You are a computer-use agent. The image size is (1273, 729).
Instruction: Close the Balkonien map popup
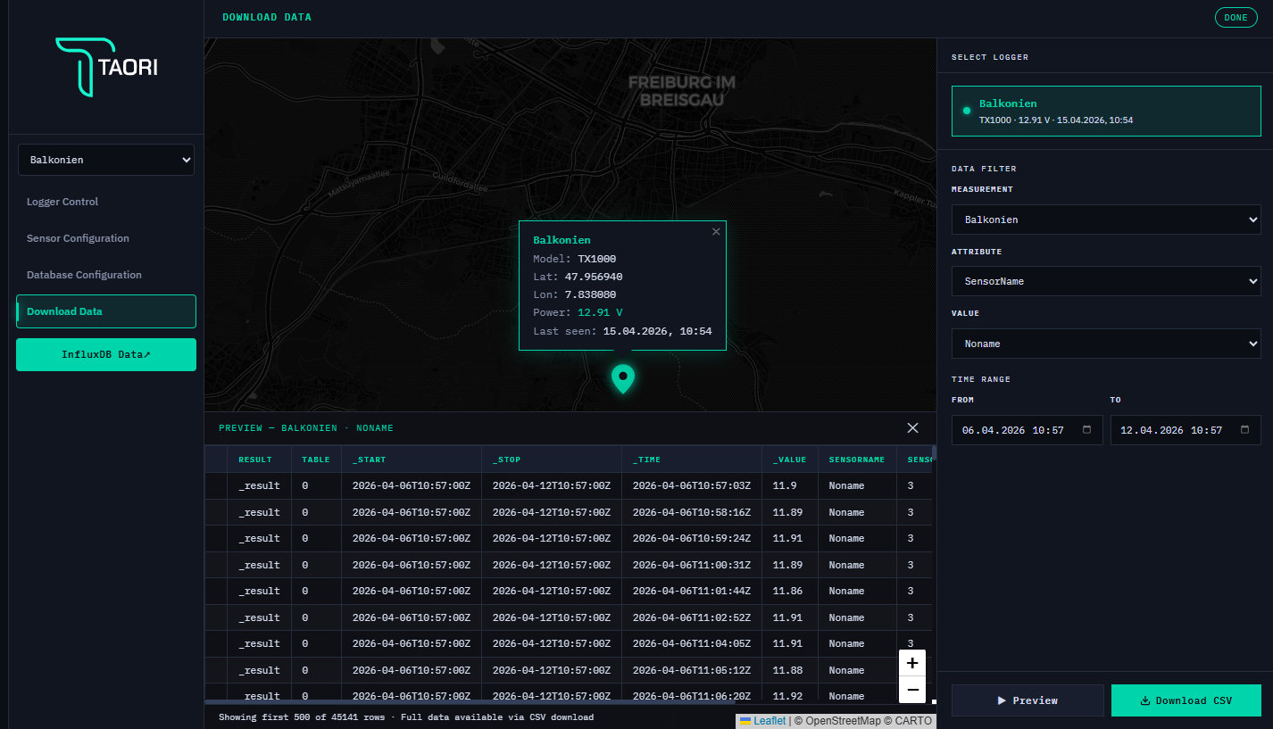tap(715, 232)
